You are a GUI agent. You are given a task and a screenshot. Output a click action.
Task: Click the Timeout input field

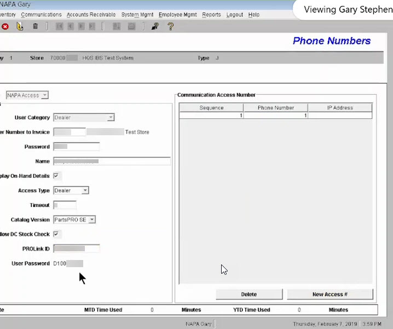[65, 205]
